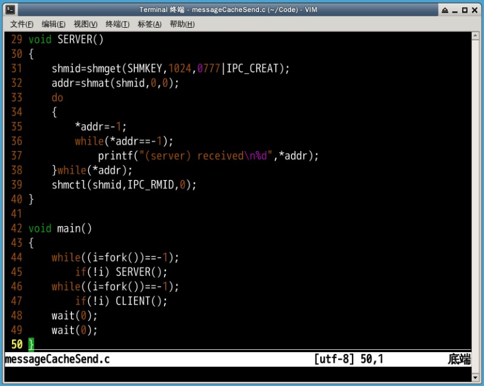Place cursor on the void SERVER() line
Image resolution: width=484 pixels, height=386 pixels.
click(x=67, y=39)
